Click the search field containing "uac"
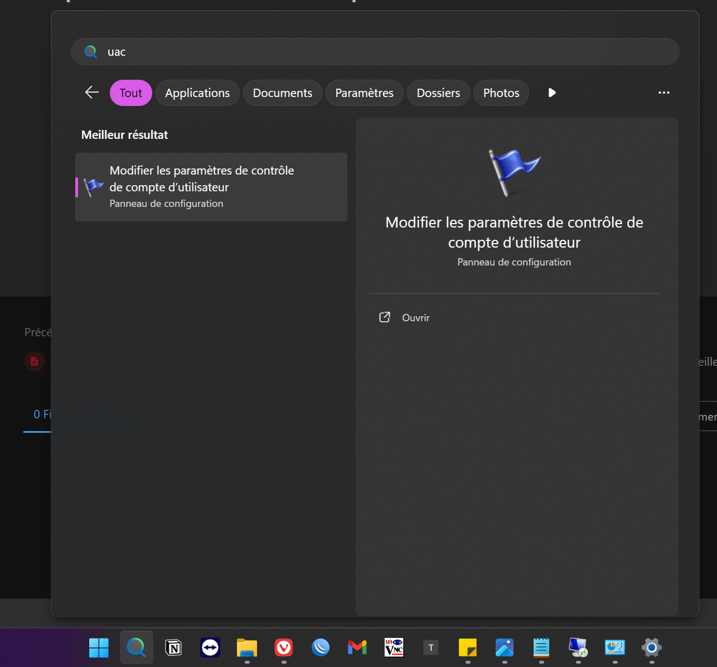 (x=375, y=52)
